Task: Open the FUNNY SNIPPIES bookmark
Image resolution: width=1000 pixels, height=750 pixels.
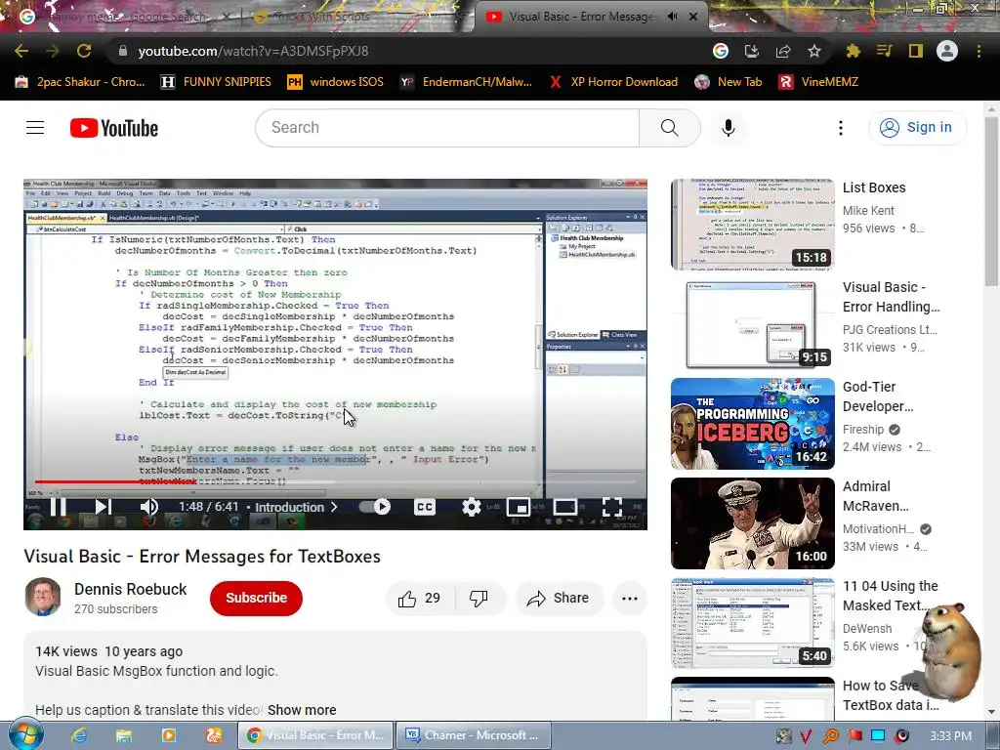Action: pos(216,82)
